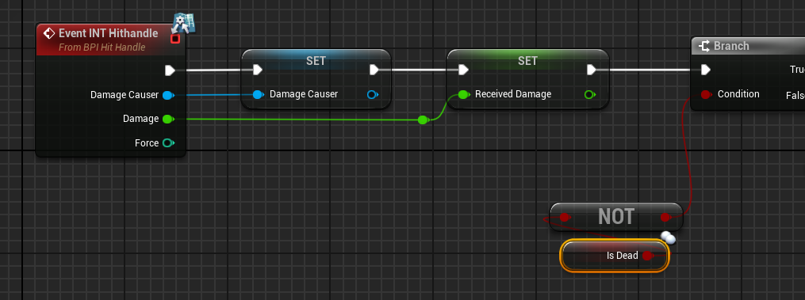Click Received Damage output pin
The width and height of the screenshot is (805, 300).
(x=590, y=94)
